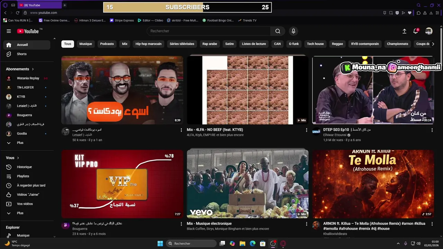Open TN-LASFER channel subscription

tap(27, 87)
